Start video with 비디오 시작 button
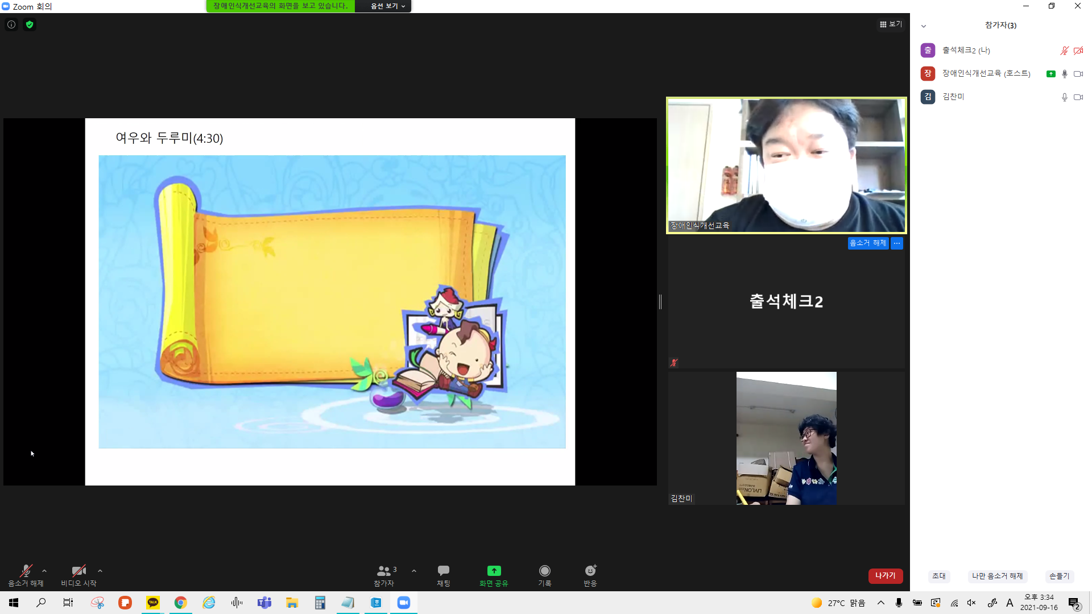 [78, 575]
